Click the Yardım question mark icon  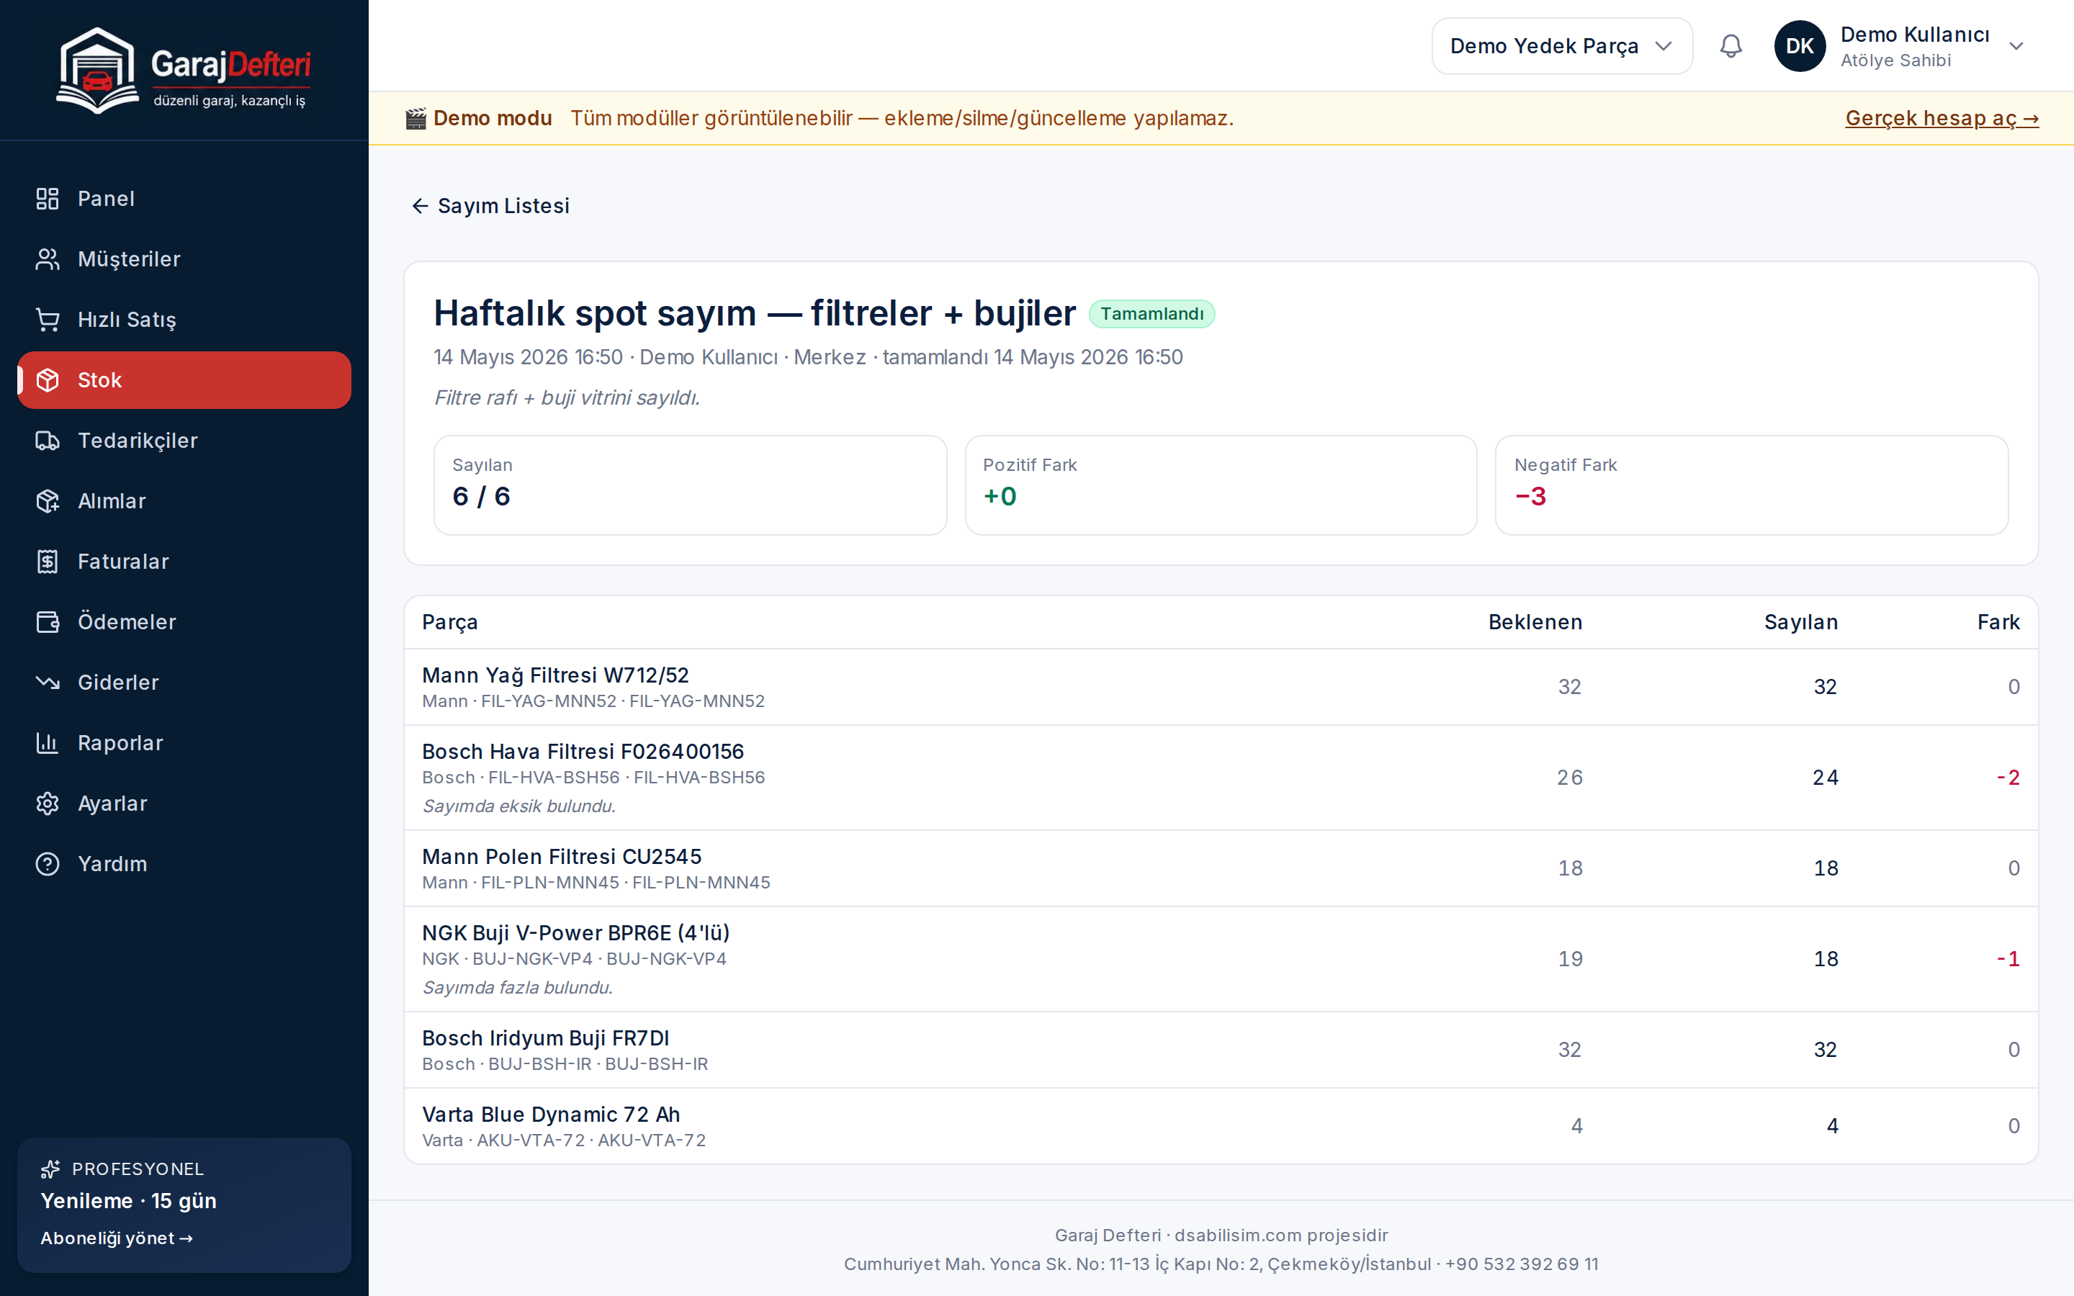coord(47,864)
